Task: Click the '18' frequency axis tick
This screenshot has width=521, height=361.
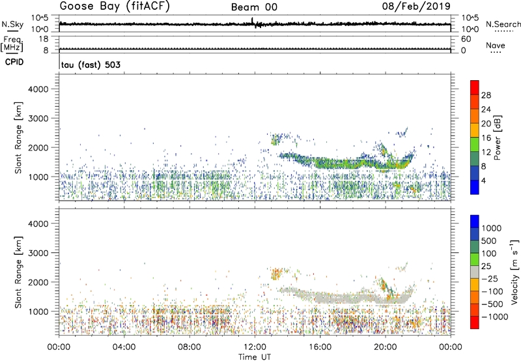Action: click(44, 39)
